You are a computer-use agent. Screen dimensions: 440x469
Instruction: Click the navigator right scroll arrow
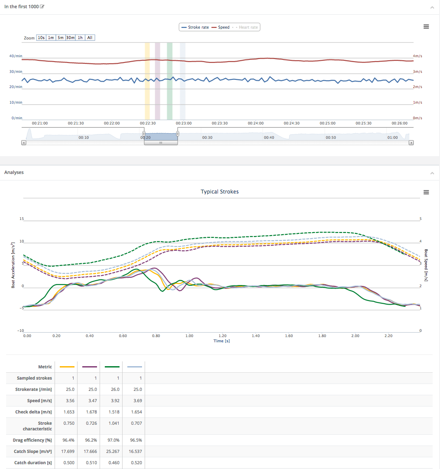411,142
